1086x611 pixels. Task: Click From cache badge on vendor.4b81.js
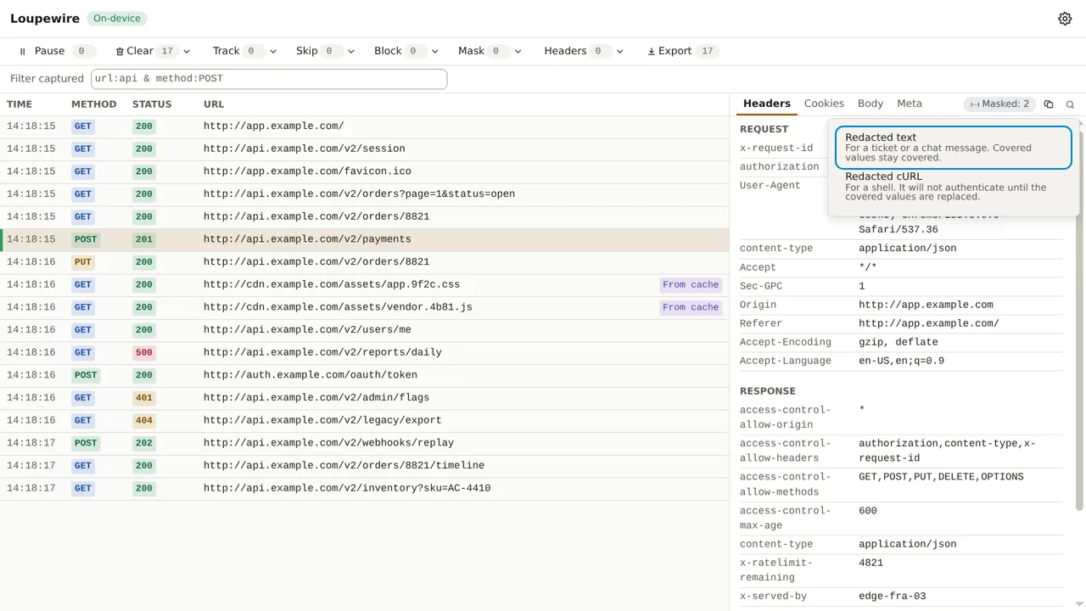[x=691, y=307]
